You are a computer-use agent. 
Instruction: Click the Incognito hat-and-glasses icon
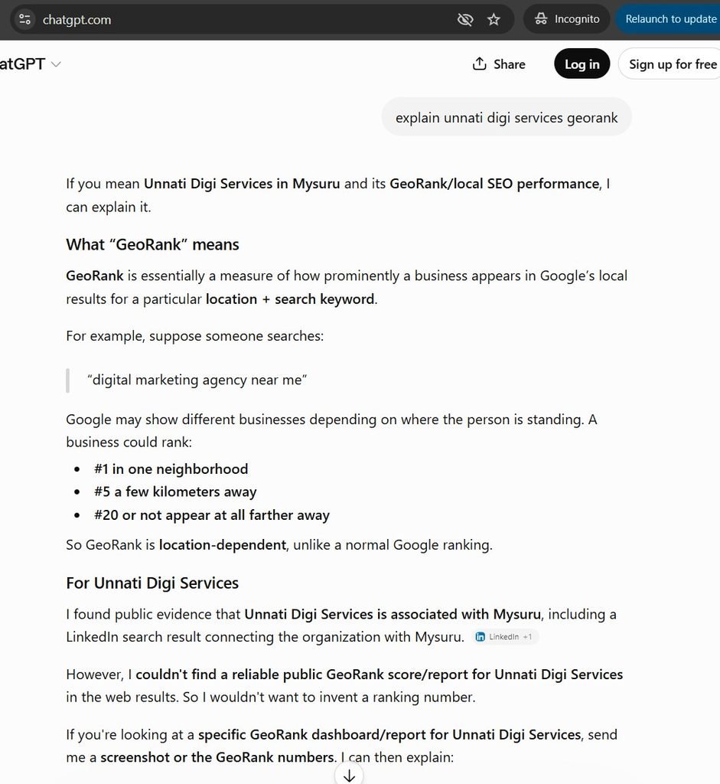point(541,19)
